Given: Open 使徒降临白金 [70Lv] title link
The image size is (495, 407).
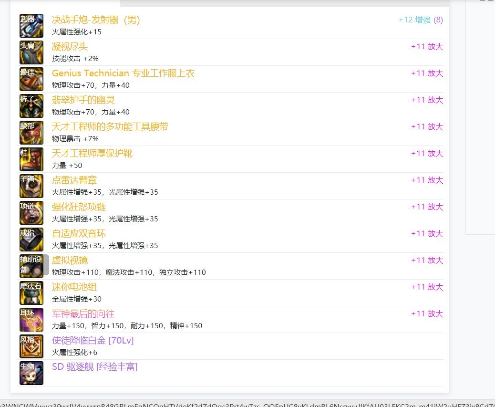Looking at the screenshot, I should (93, 341).
